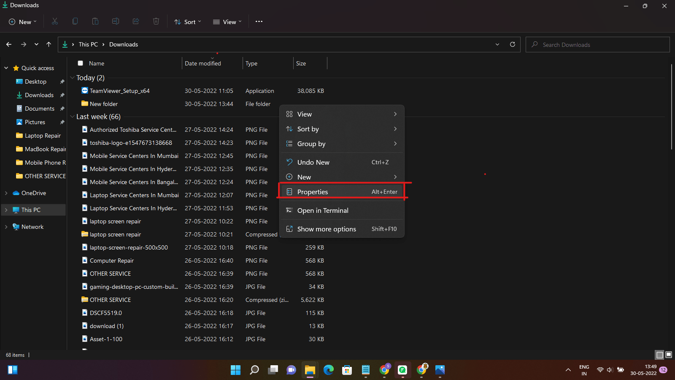This screenshot has height=380, width=675.
Task: Tick the select-all checkbox beside Name header
Action: pos(80,63)
